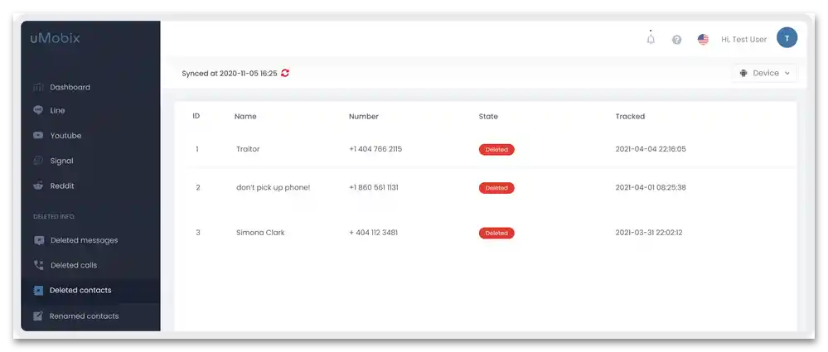This screenshot has width=828, height=352.
Task: Click the Deleted messages icon
Action: 39,240
